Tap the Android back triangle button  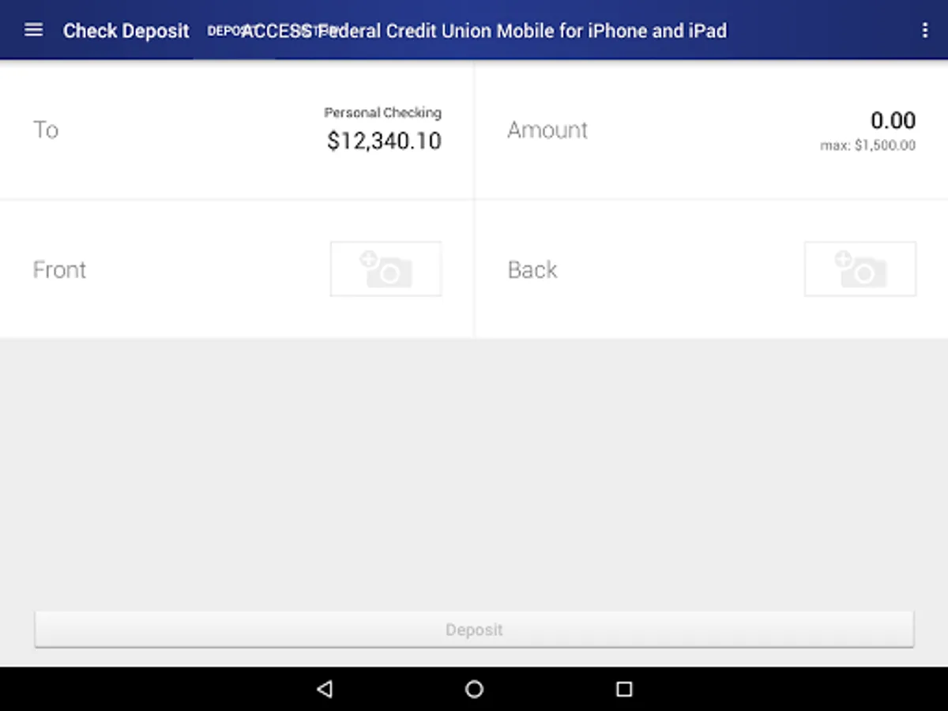324,689
